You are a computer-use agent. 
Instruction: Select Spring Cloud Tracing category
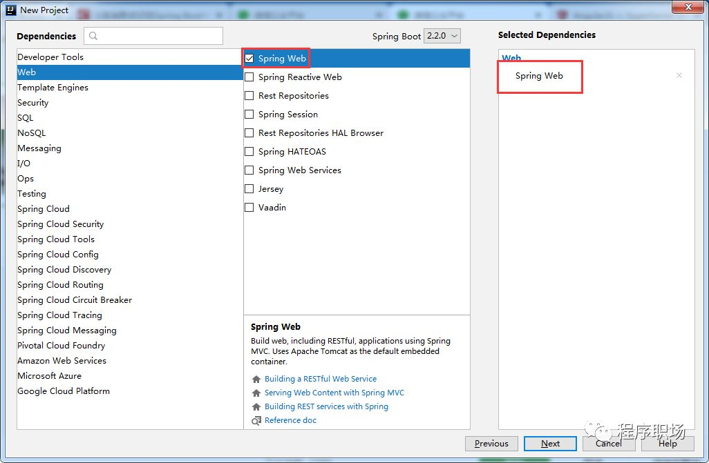pos(130,315)
